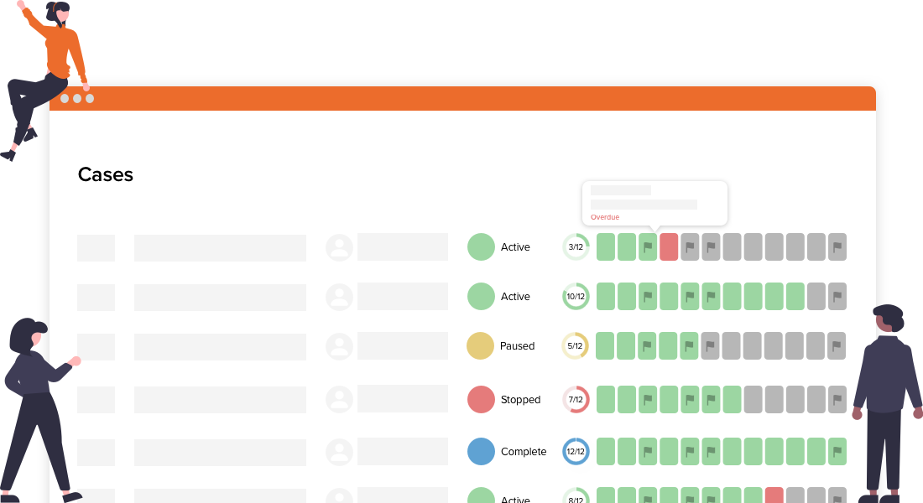The height and width of the screenshot is (503, 923).
Task: Click the flag milestone in the first Active row
Action: (649, 246)
